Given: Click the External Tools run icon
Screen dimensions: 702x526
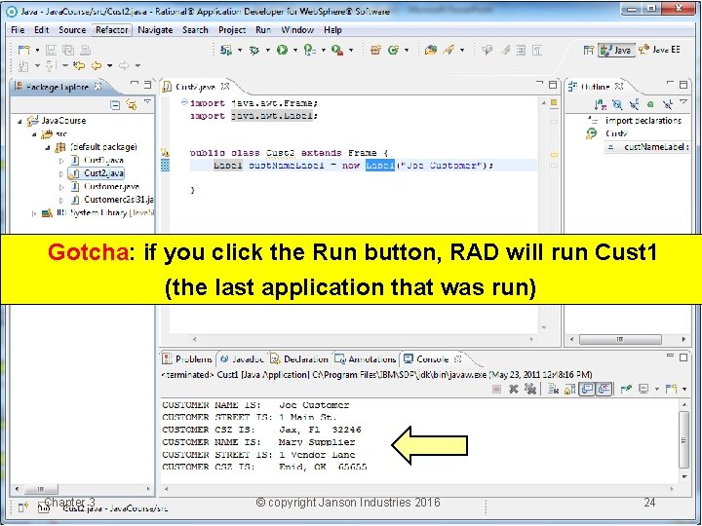Looking at the screenshot, I should [337, 50].
